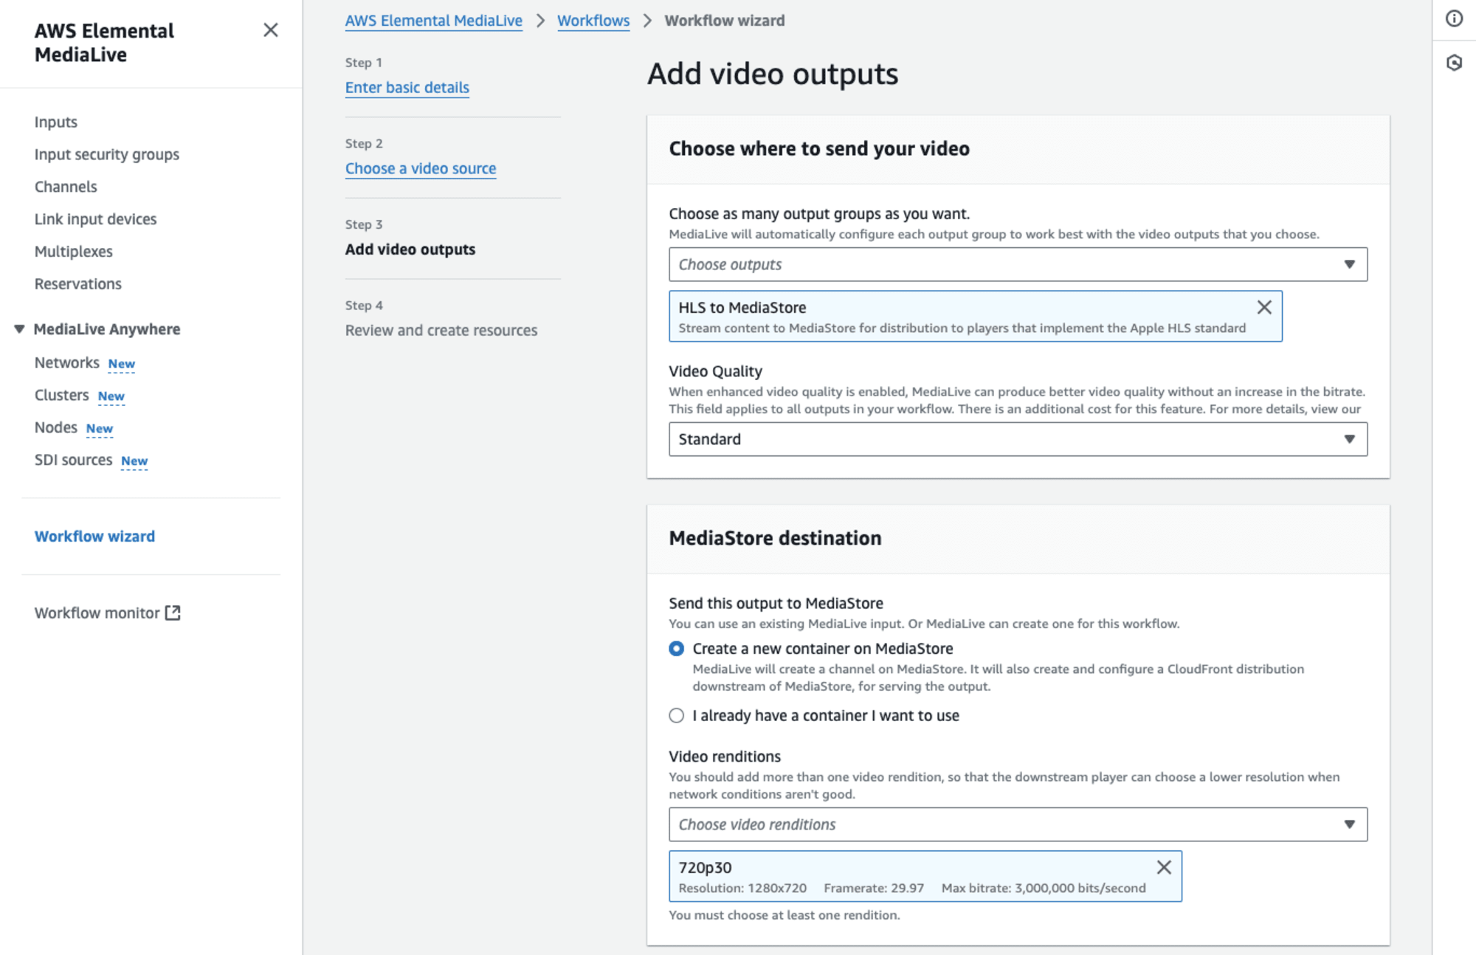Viewport: 1476px width, 955px height.
Task: Open Networks under MediaLive Anywhere
Action: pos(67,363)
